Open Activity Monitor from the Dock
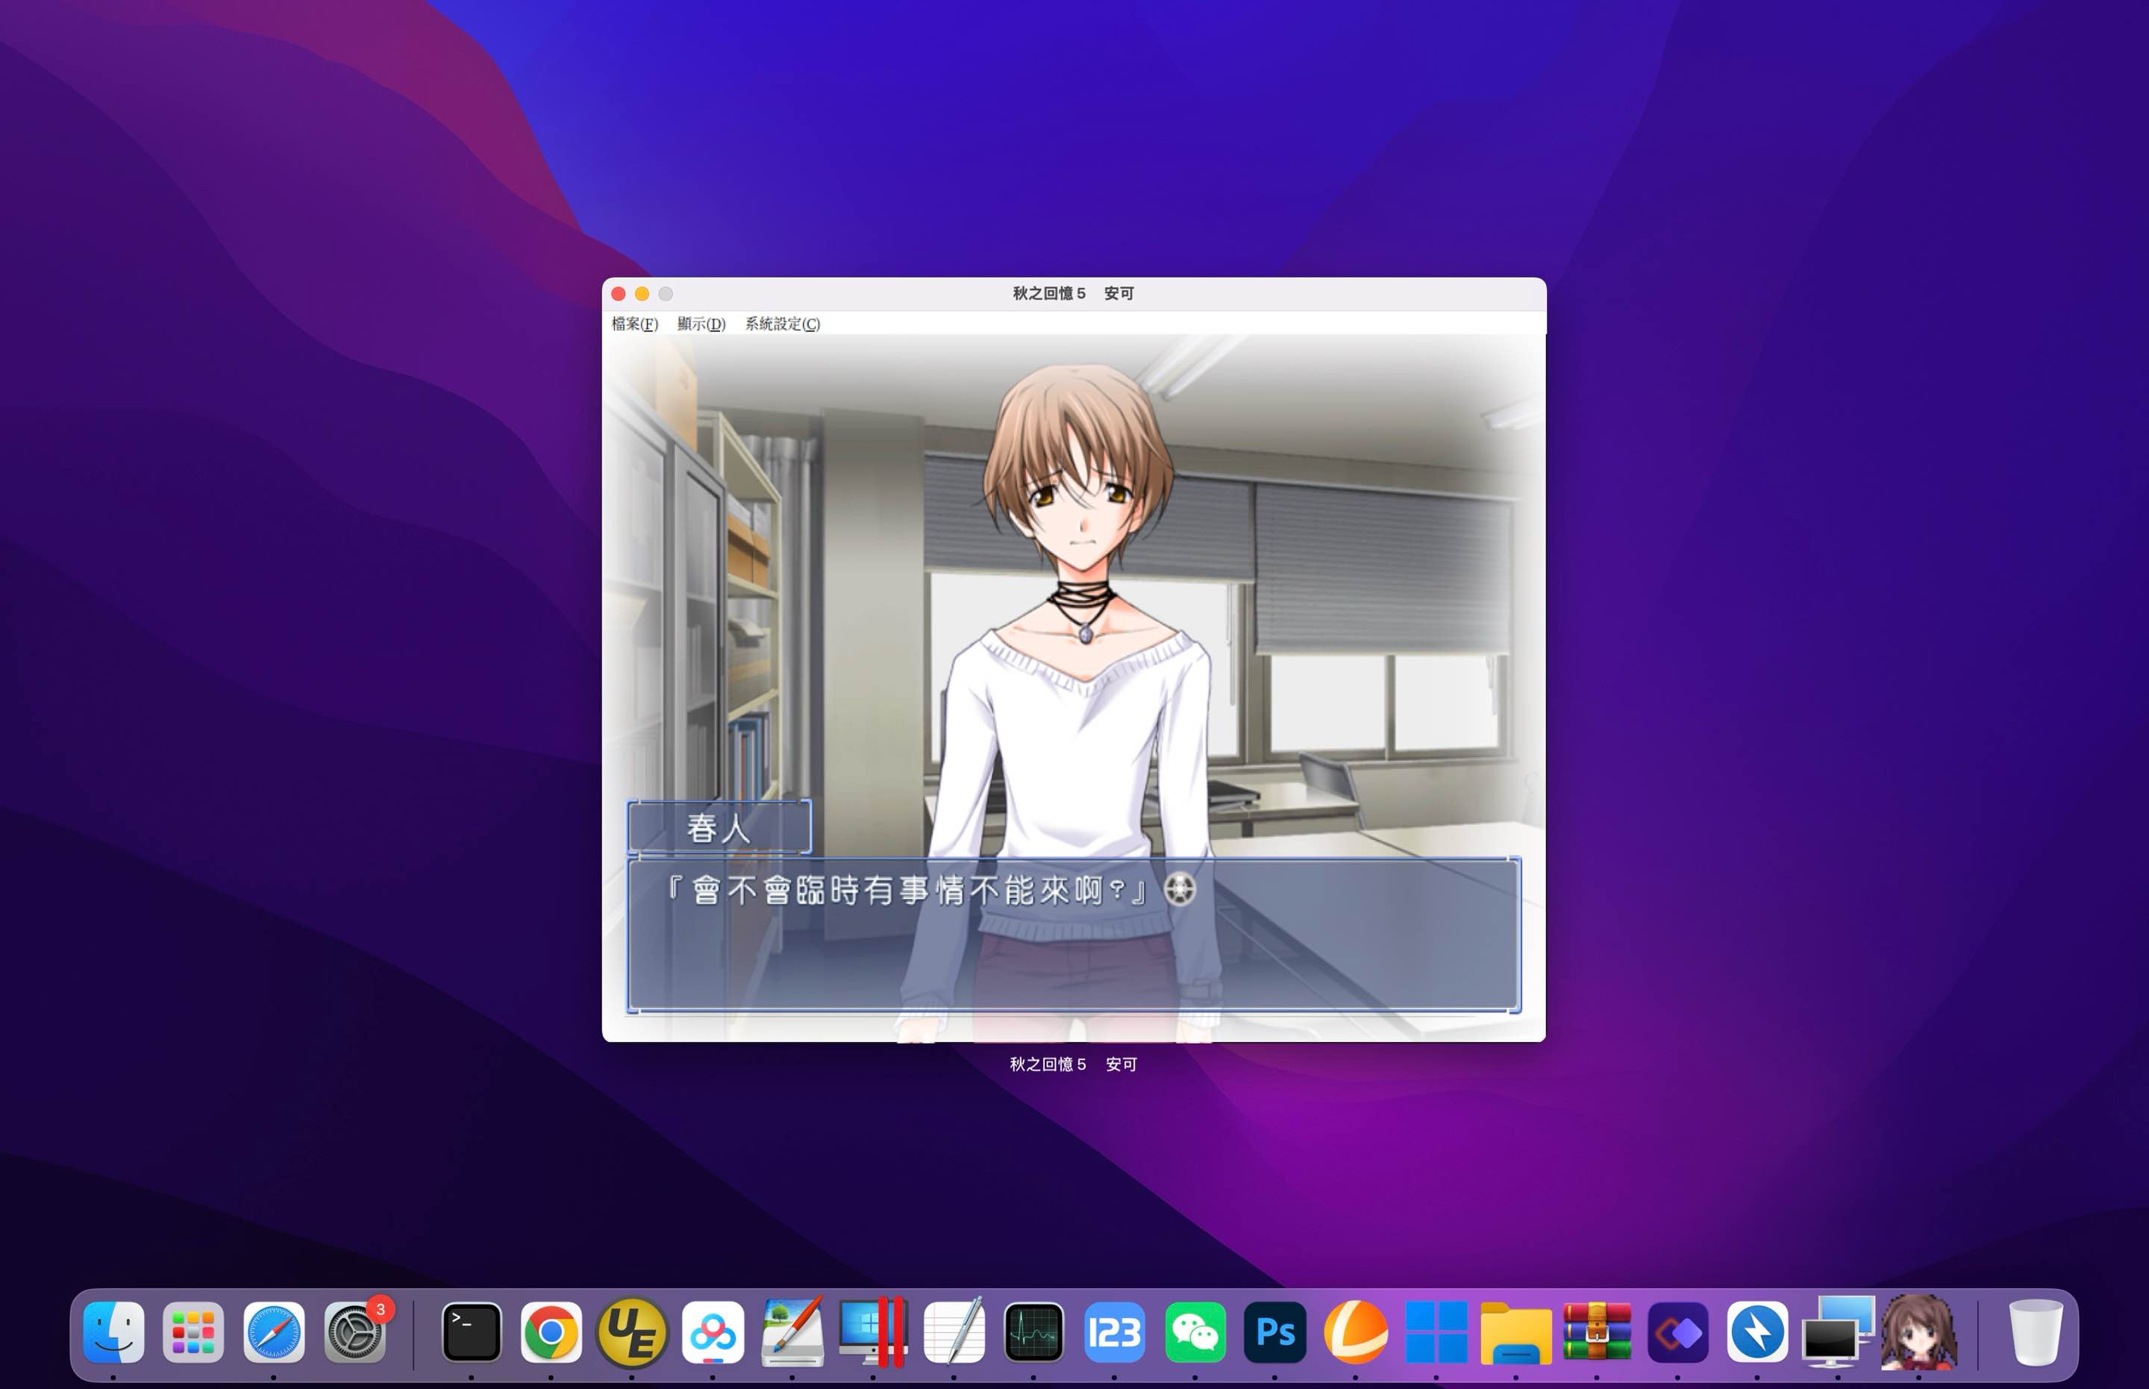Viewport: 2149px width, 1389px height. pyautogui.click(x=1034, y=1332)
